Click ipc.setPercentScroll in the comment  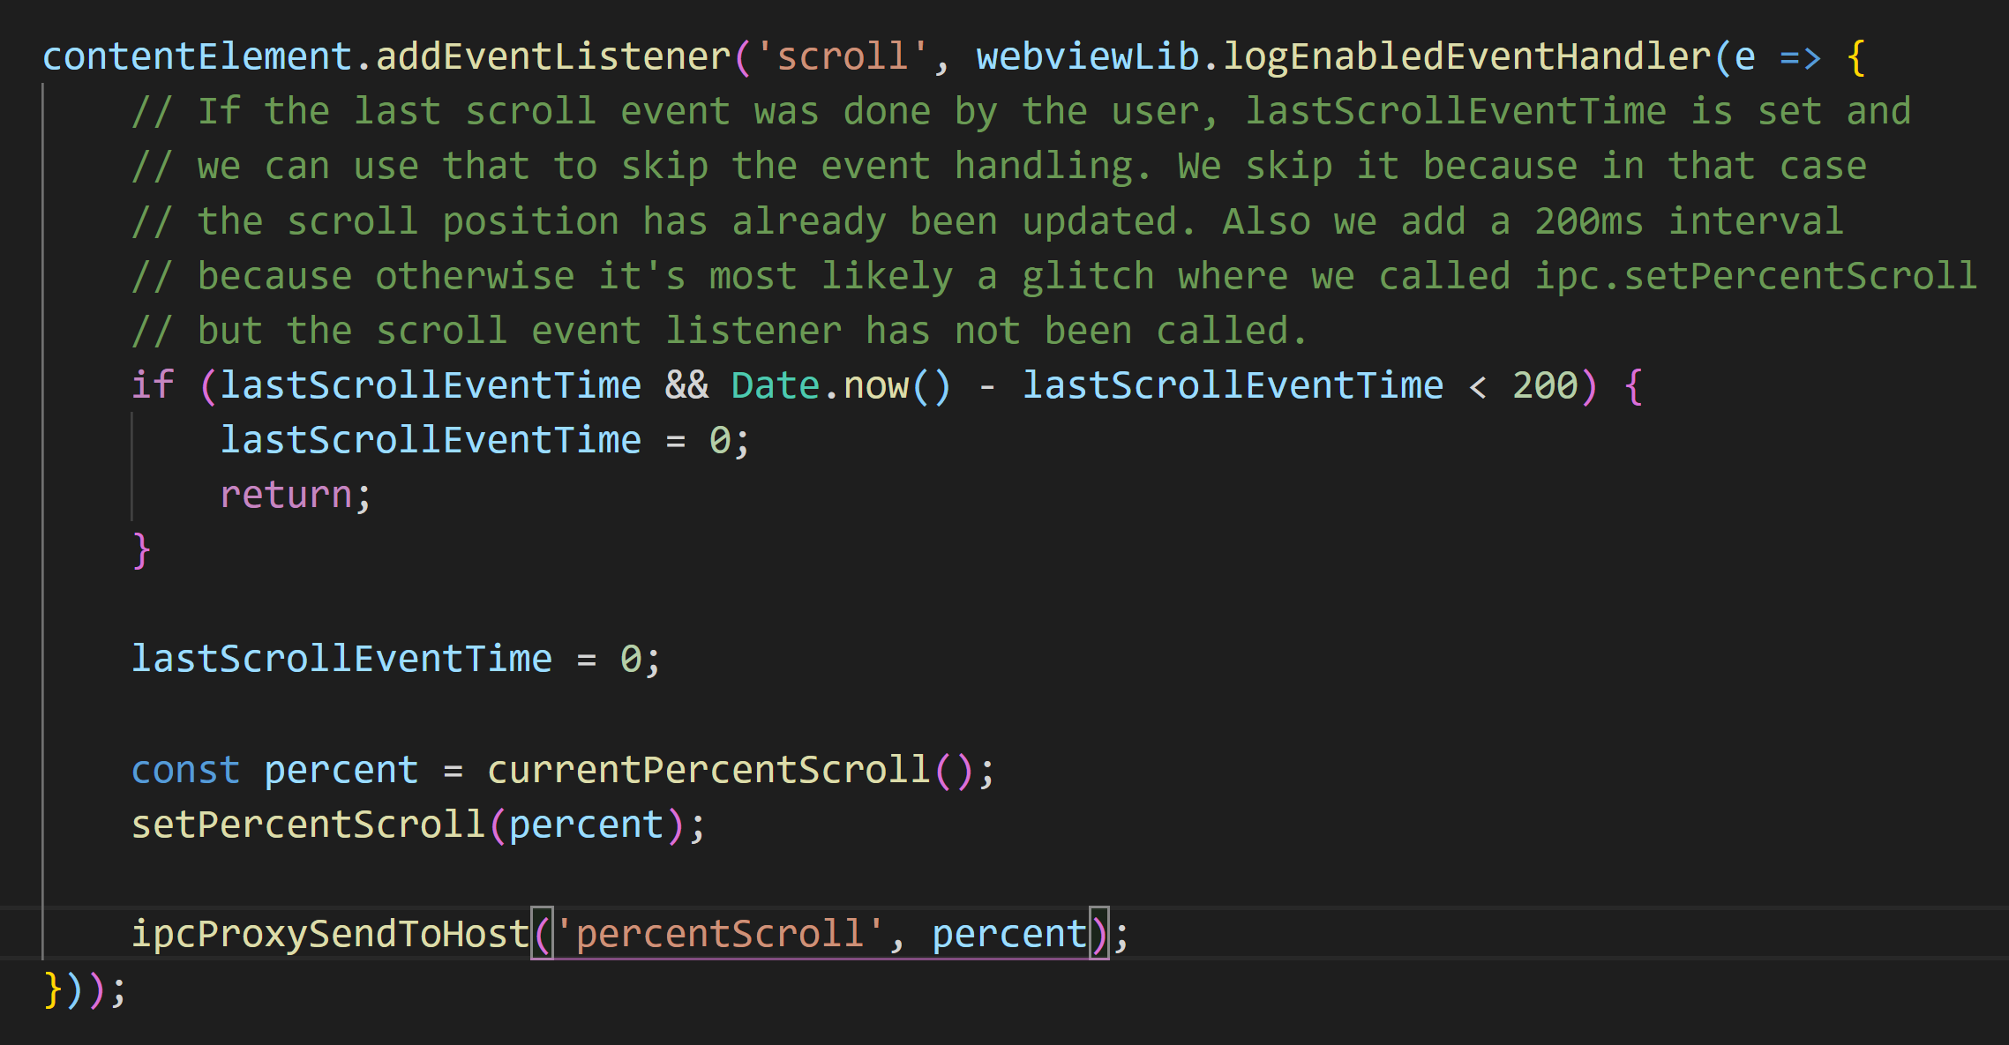click(1755, 276)
